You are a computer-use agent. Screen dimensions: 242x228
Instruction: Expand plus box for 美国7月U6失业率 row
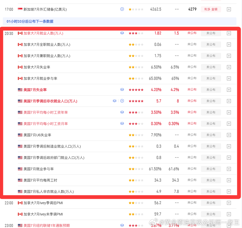229,135
